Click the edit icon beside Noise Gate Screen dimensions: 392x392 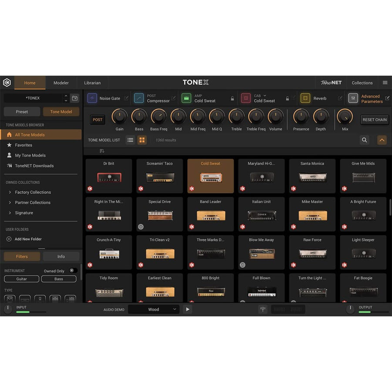tap(126, 98)
